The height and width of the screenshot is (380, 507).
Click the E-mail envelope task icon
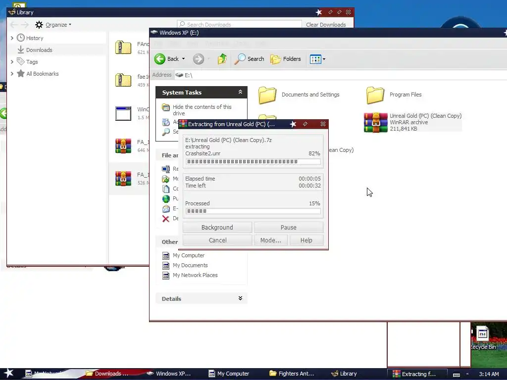[166, 209]
